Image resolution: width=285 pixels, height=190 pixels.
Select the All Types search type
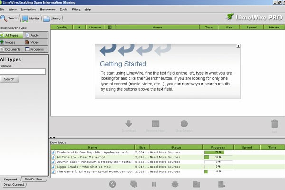[x=11, y=35]
